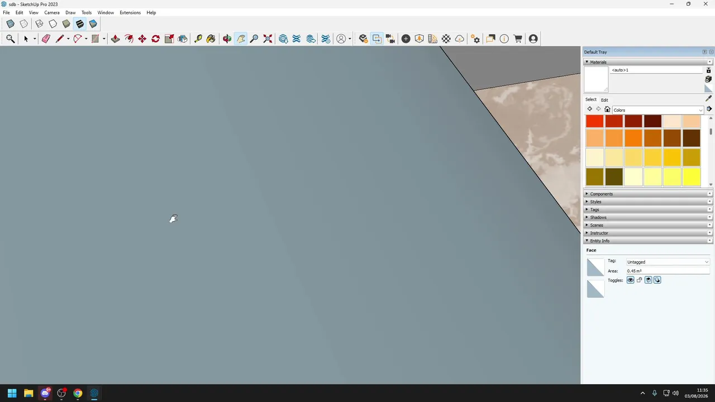
Task: Select the Scale tool
Action: click(169, 39)
